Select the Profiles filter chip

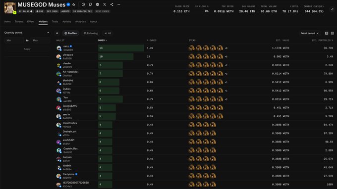(70, 33)
